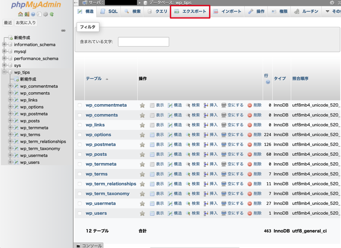
Task: Open the 権限 privileges tab
Action: point(280,12)
